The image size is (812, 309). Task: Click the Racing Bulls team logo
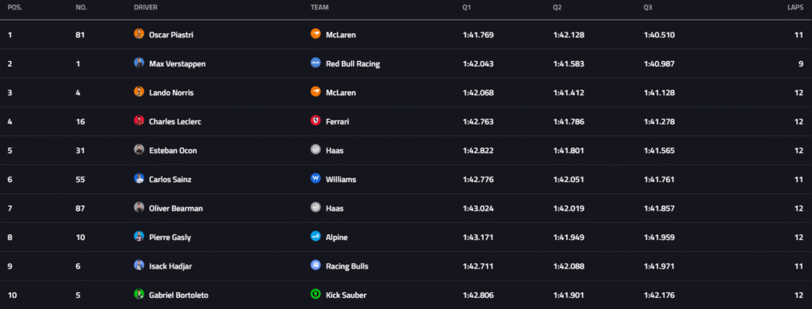316,265
